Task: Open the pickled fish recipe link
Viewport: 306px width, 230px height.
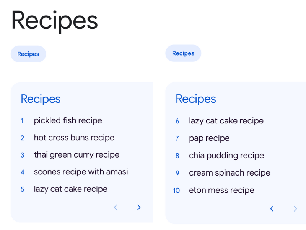Action: pos(68,120)
